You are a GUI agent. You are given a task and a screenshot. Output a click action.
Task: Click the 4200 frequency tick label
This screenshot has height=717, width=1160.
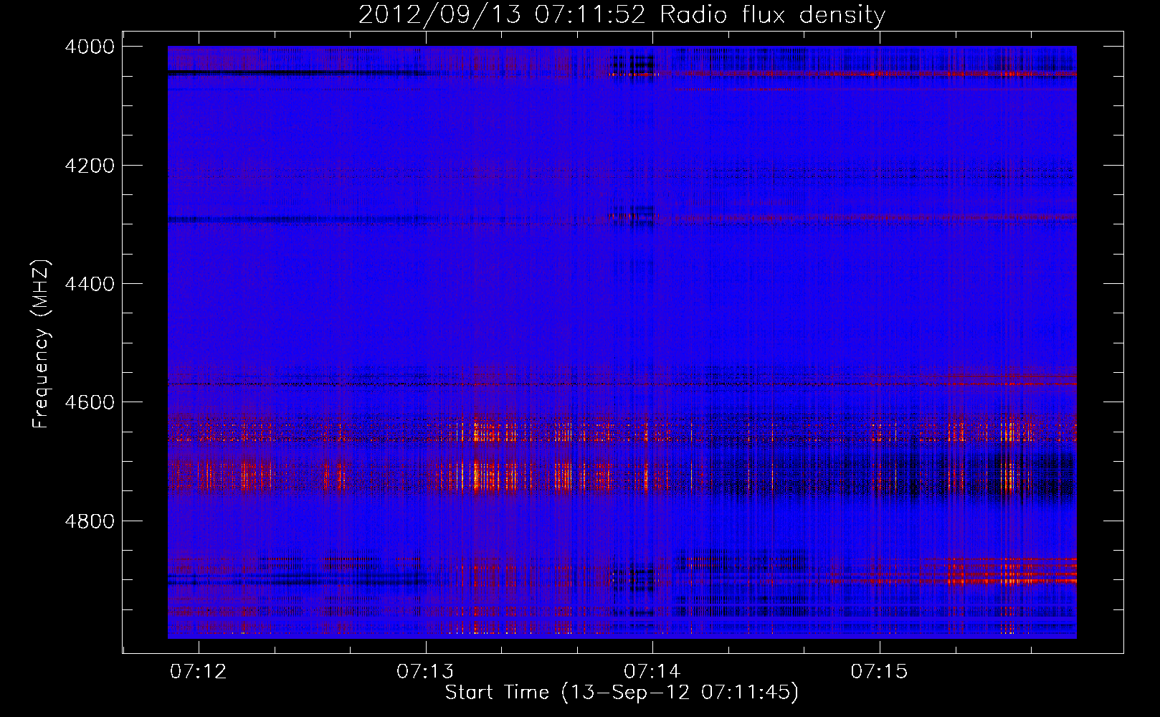(90, 166)
